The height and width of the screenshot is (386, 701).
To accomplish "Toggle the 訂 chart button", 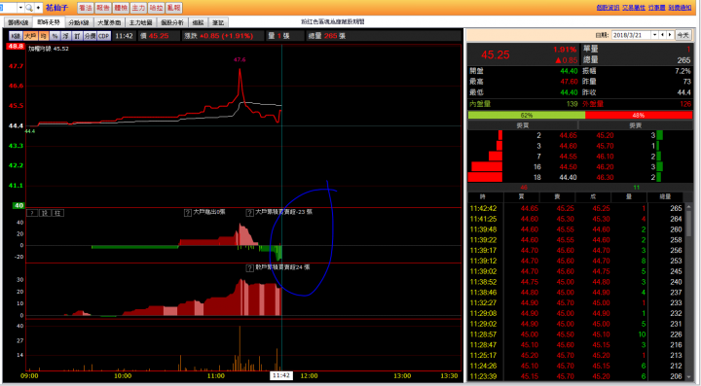I will coord(77,36).
